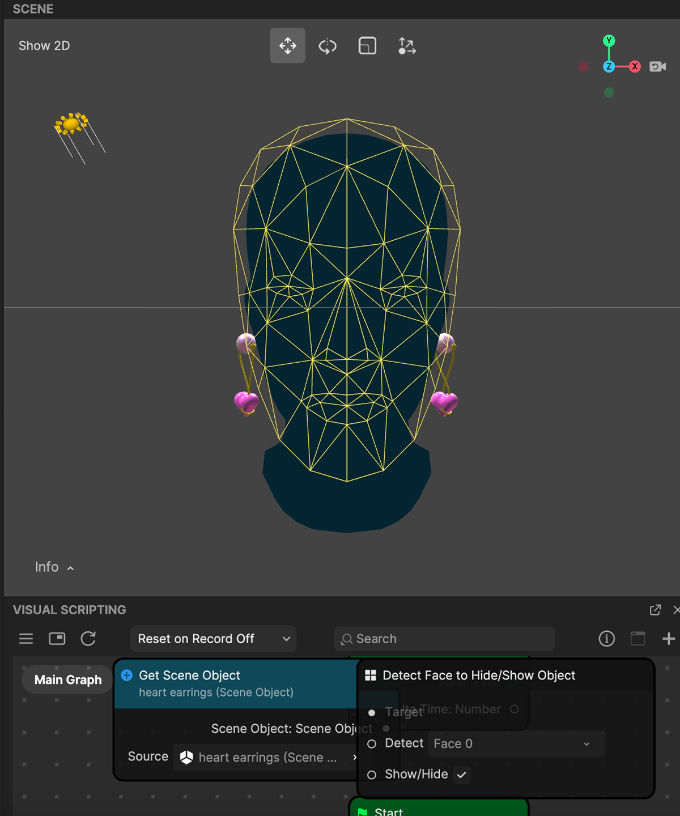Select the Scale tool in scene toolbar
This screenshot has width=680, height=816.
pyautogui.click(x=367, y=45)
